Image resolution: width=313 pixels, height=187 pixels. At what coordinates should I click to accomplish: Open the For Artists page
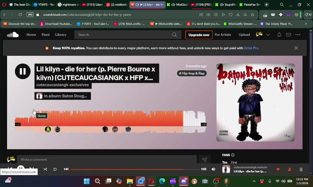[x=223, y=35]
